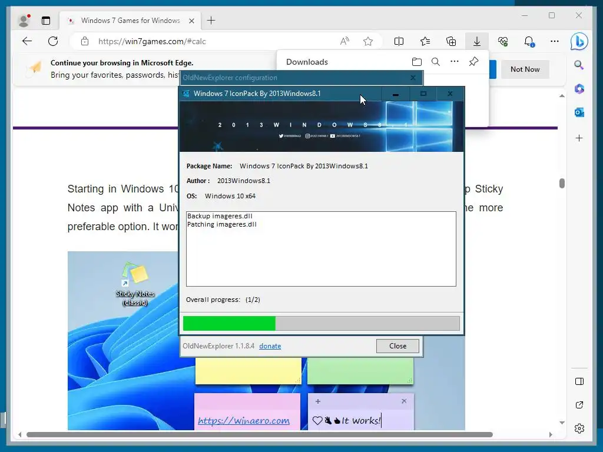Viewport: 603px width, 452px height.
Task: Search downloads with the magnifier icon
Action: (x=436, y=62)
